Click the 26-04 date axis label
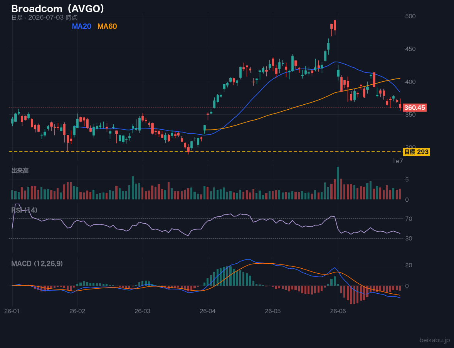454x348 pixels. tap(208, 311)
